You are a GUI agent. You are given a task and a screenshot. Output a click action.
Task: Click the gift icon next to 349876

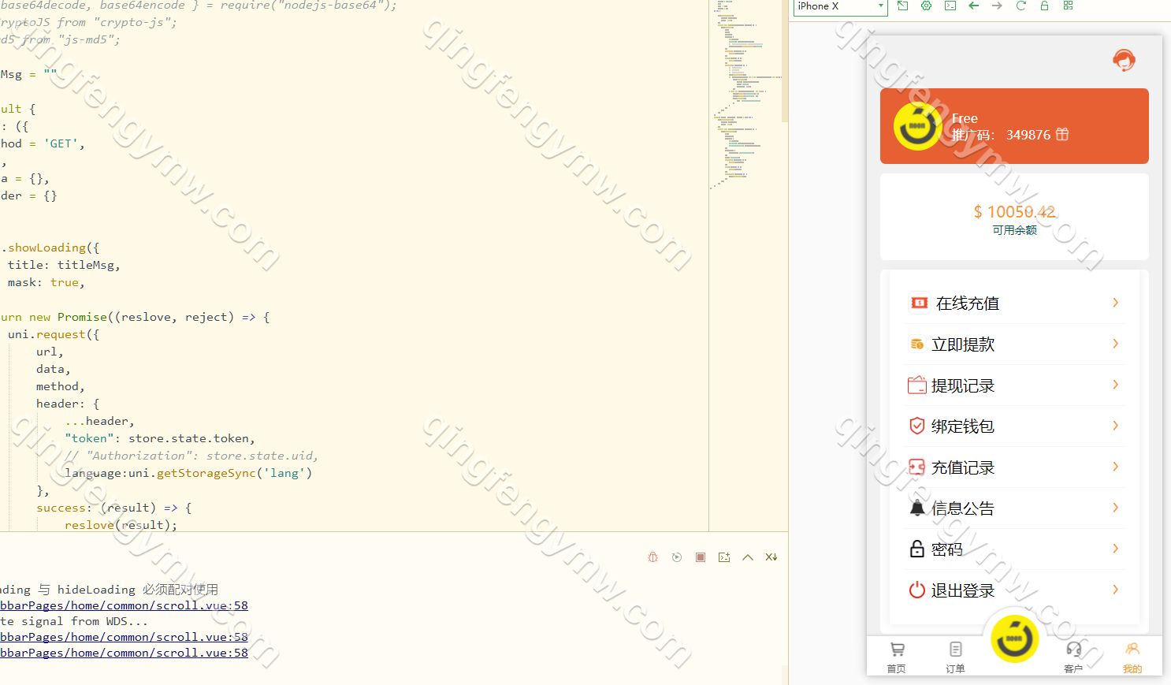[x=1062, y=134]
